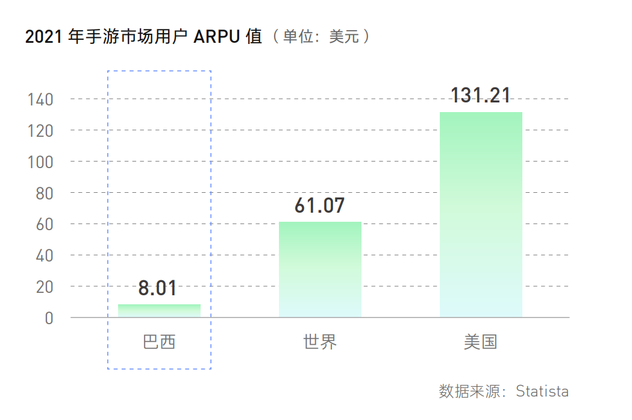The height and width of the screenshot is (420, 632).
Task: Click the value label 8.01
Action: tap(158, 288)
